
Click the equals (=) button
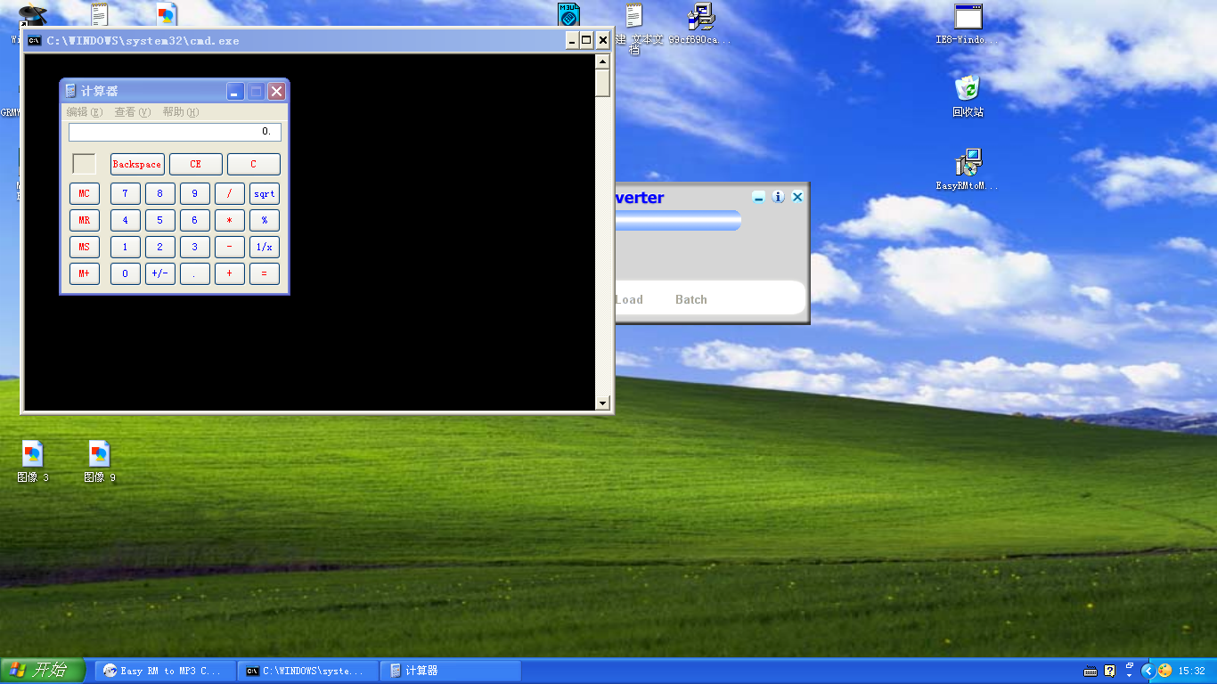265,273
